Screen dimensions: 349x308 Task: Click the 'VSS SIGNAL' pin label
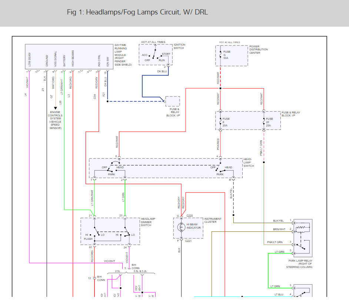[56, 59]
